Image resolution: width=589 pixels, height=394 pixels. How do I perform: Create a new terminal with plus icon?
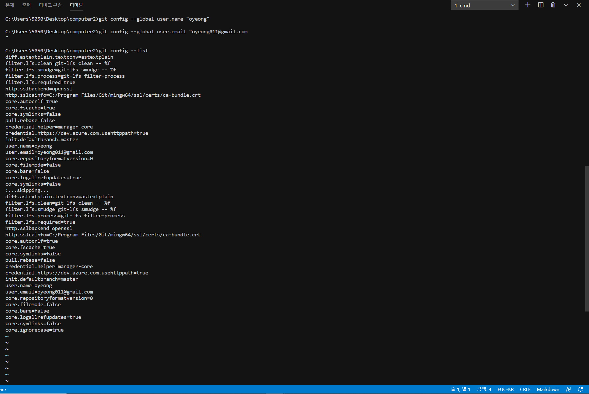[x=528, y=5]
